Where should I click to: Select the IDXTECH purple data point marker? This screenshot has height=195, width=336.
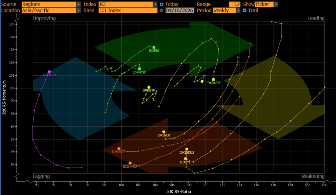[49, 72]
